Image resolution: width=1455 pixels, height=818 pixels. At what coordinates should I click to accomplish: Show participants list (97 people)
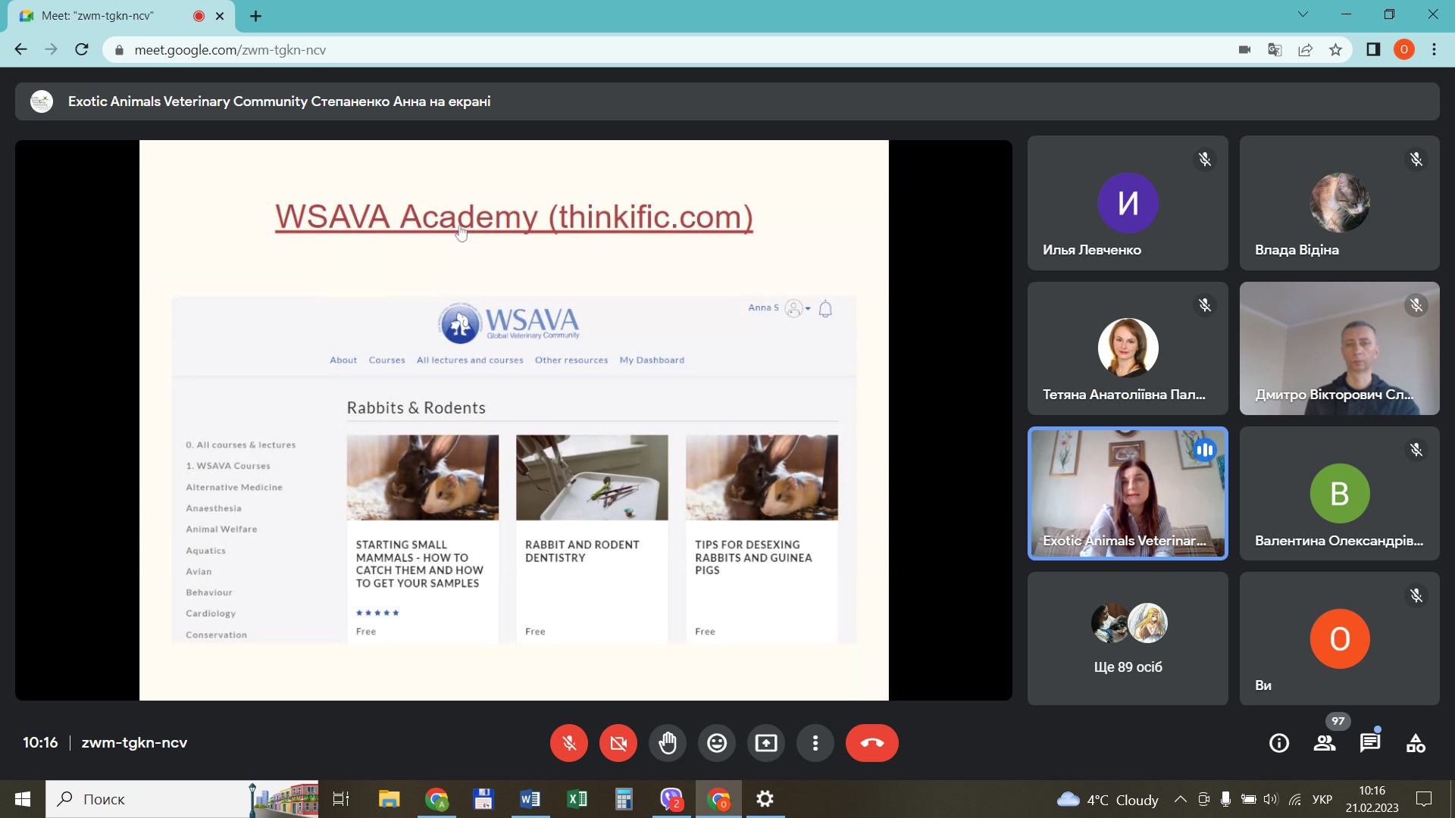click(x=1325, y=743)
